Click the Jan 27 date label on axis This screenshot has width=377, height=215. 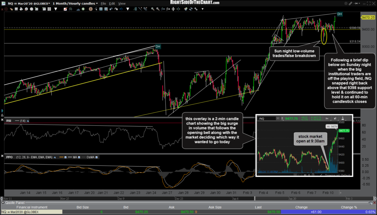pyautogui.click(x=167, y=193)
